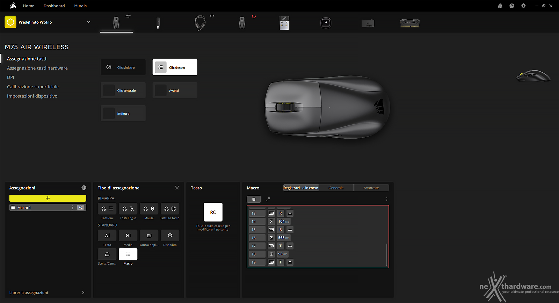Image resolution: width=559 pixels, height=303 pixels.
Task: Add a new assignment with yellow plus button
Action: point(48,198)
